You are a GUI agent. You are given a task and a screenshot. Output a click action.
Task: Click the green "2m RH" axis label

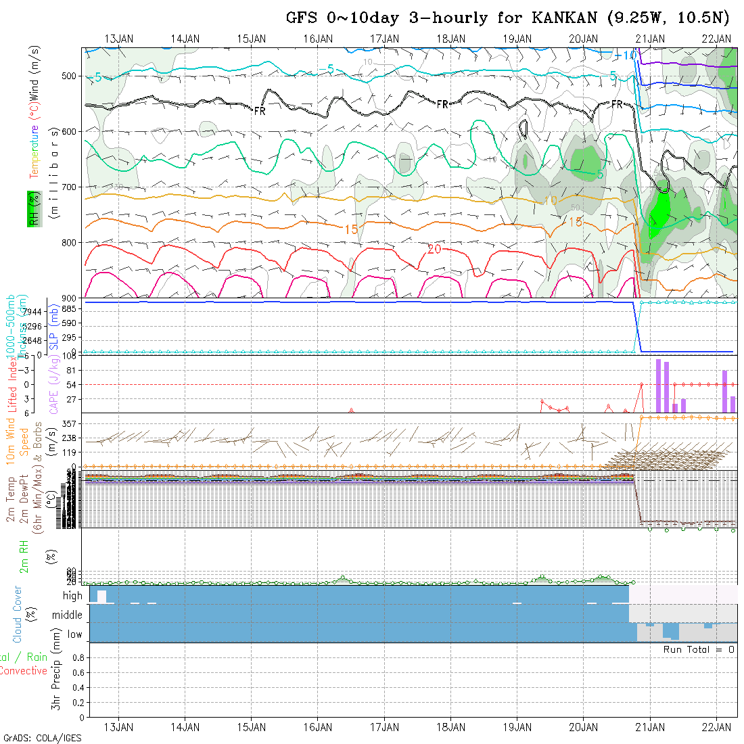(x=24, y=557)
